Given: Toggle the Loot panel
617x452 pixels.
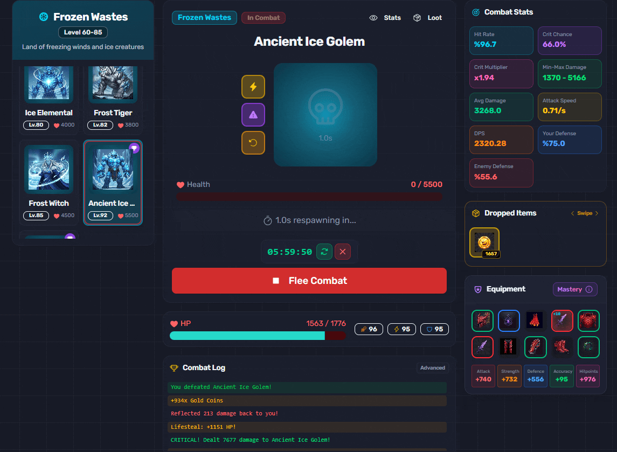Looking at the screenshot, I should click(427, 18).
